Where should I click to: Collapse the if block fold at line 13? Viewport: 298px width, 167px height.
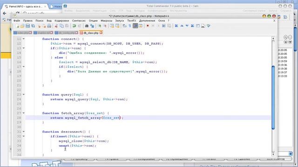coord(24,48)
